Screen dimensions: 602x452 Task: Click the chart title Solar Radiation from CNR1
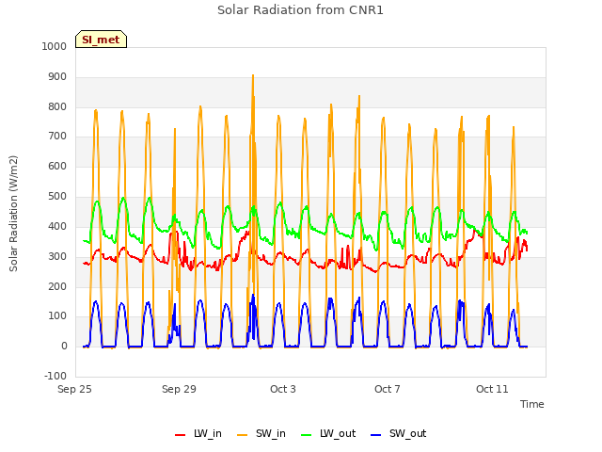(300, 10)
